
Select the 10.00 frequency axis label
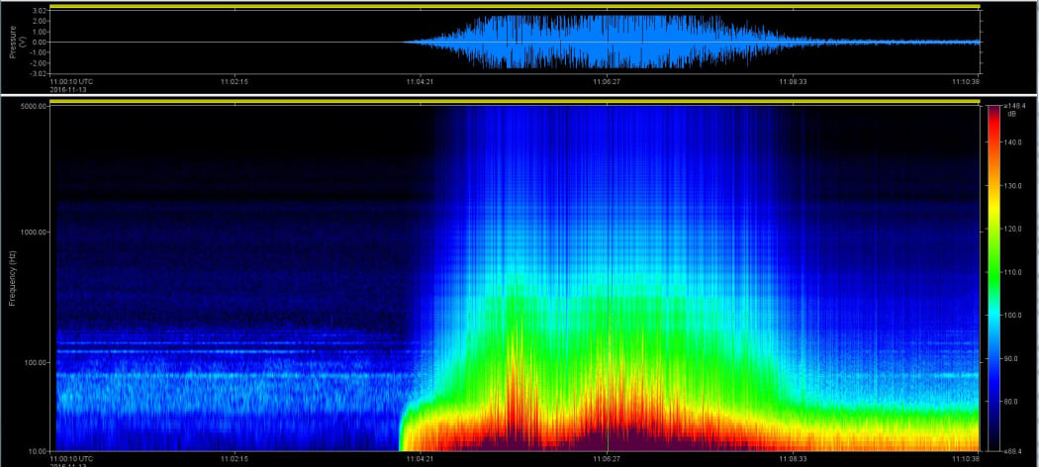[38, 451]
